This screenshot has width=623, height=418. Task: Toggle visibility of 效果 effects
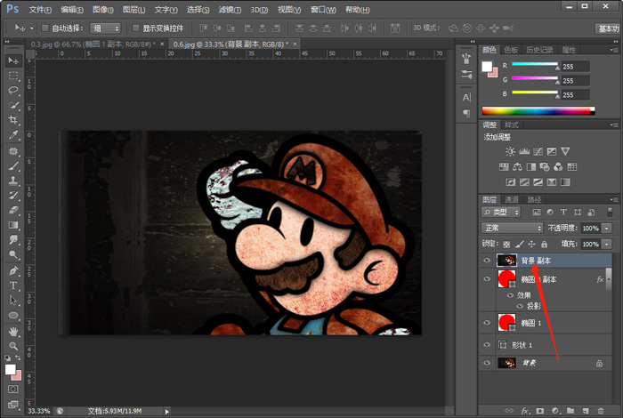point(510,295)
